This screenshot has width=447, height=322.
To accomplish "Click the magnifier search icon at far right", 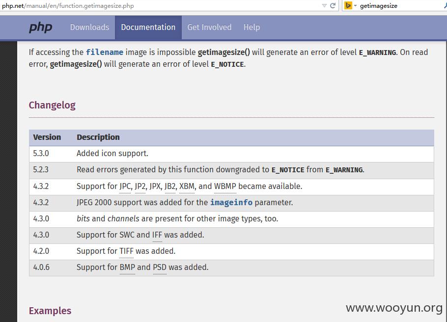I will click(x=445, y=6).
